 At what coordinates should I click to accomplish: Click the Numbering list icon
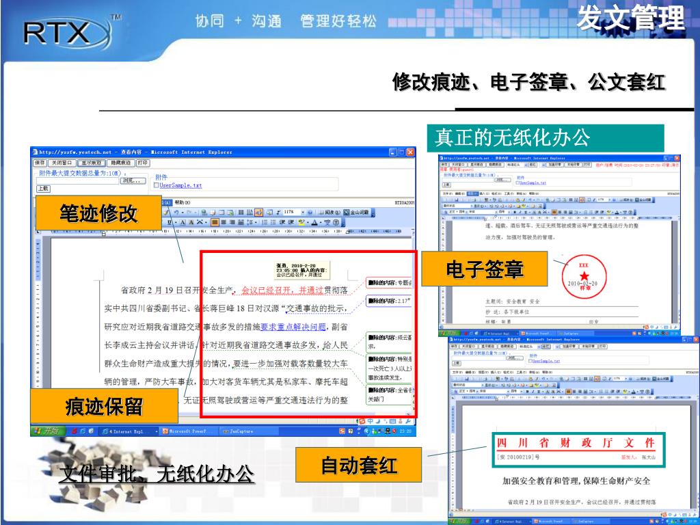click(x=265, y=222)
